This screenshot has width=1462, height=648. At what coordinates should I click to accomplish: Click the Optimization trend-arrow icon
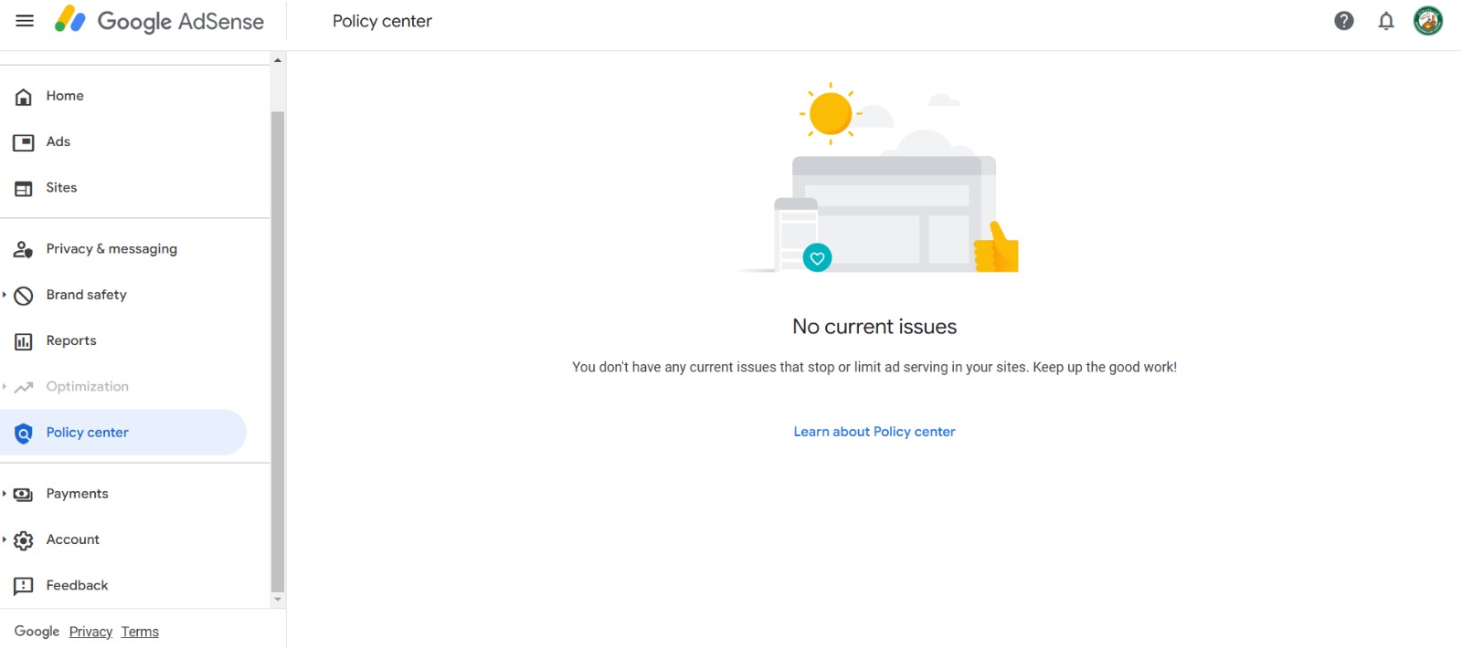click(x=24, y=387)
